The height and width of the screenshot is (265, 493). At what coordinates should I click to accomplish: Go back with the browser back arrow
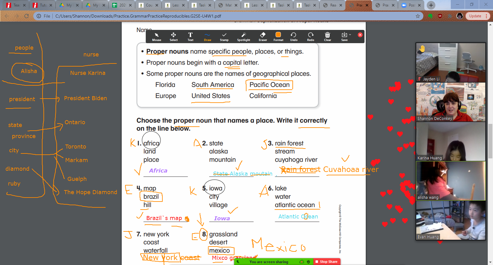pos(7,16)
